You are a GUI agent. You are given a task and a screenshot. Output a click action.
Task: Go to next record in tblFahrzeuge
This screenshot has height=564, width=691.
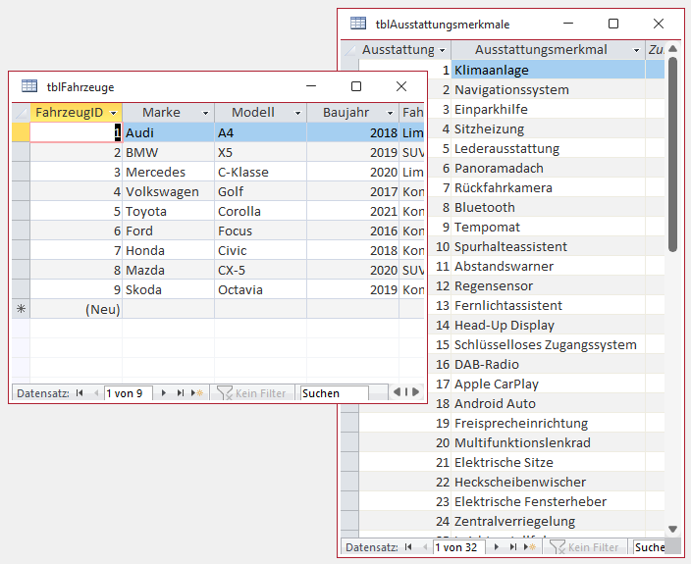tap(164, 393)
